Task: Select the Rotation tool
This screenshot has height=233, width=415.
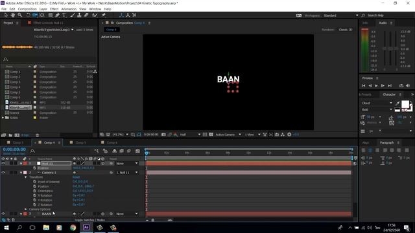Action: [28, 16]
